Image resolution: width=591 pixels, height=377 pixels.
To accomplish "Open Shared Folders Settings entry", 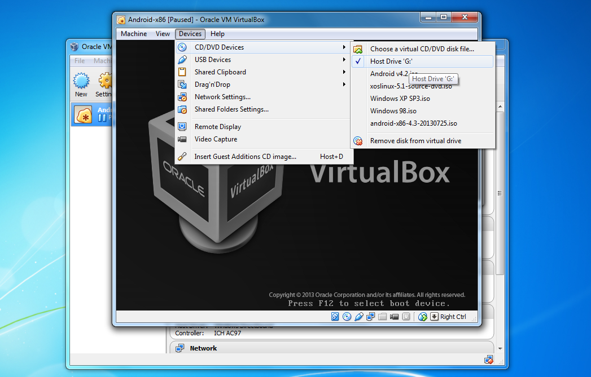I will tap(264, 109).
